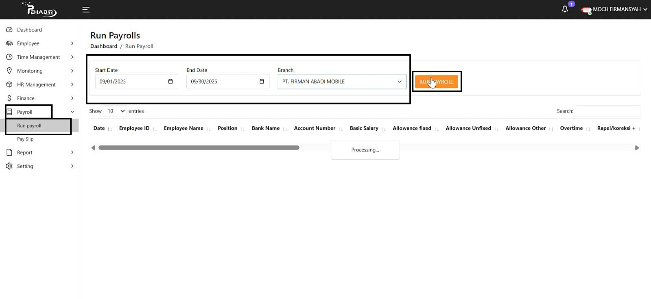Screen dimensions: 651x299
Task: Change the Show entries count dropdown
Action: click(115, 111)
